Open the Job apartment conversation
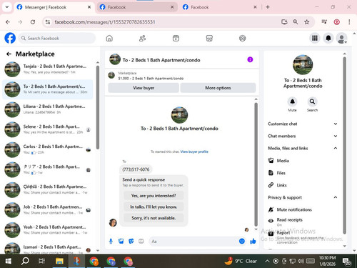Screen dimensions: 357x268 (x=48, y=209)
